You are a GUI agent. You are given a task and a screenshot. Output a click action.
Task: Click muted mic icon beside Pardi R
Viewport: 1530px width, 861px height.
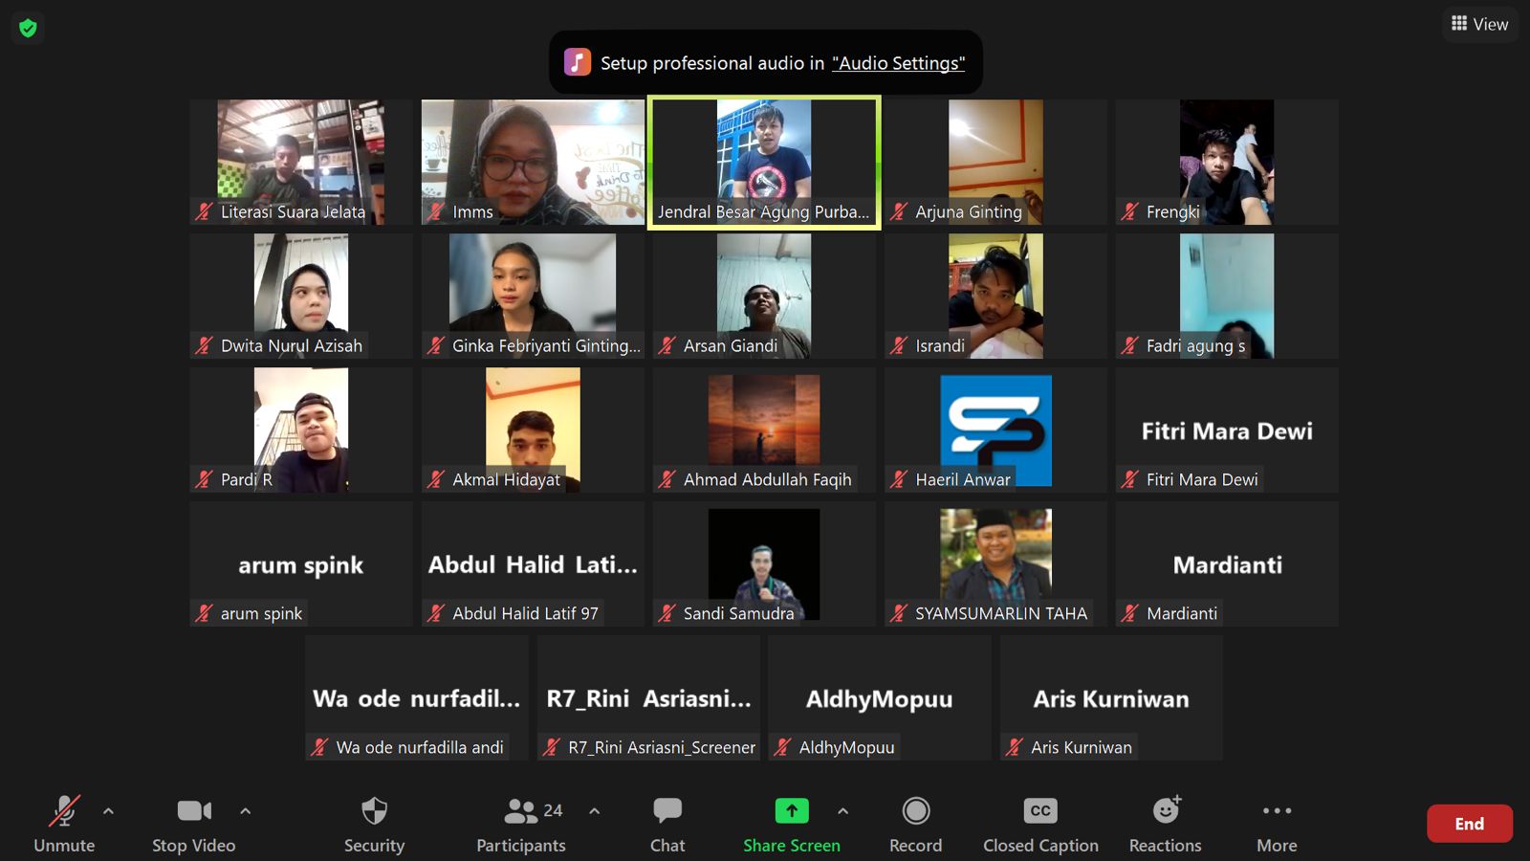point(205,479)
